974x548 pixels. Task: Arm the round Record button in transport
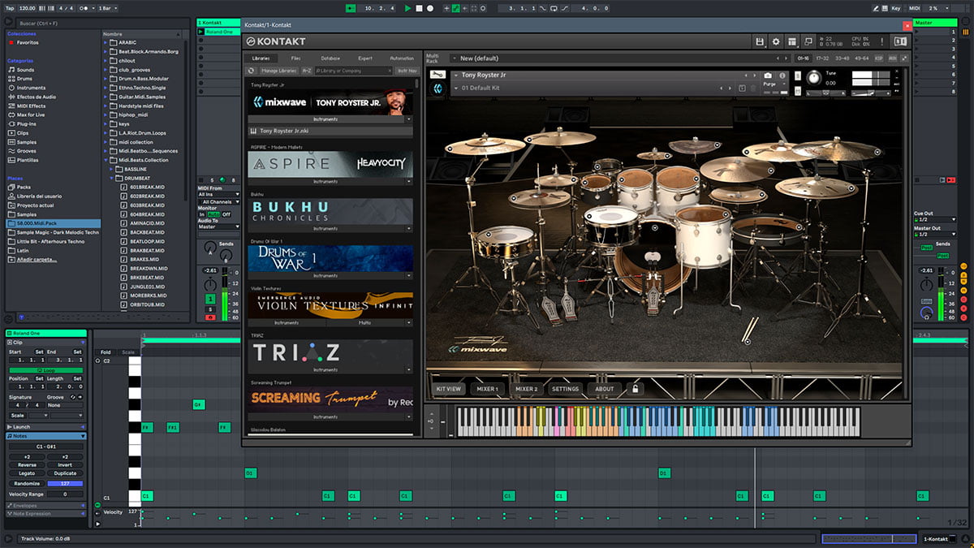[430, 7]
